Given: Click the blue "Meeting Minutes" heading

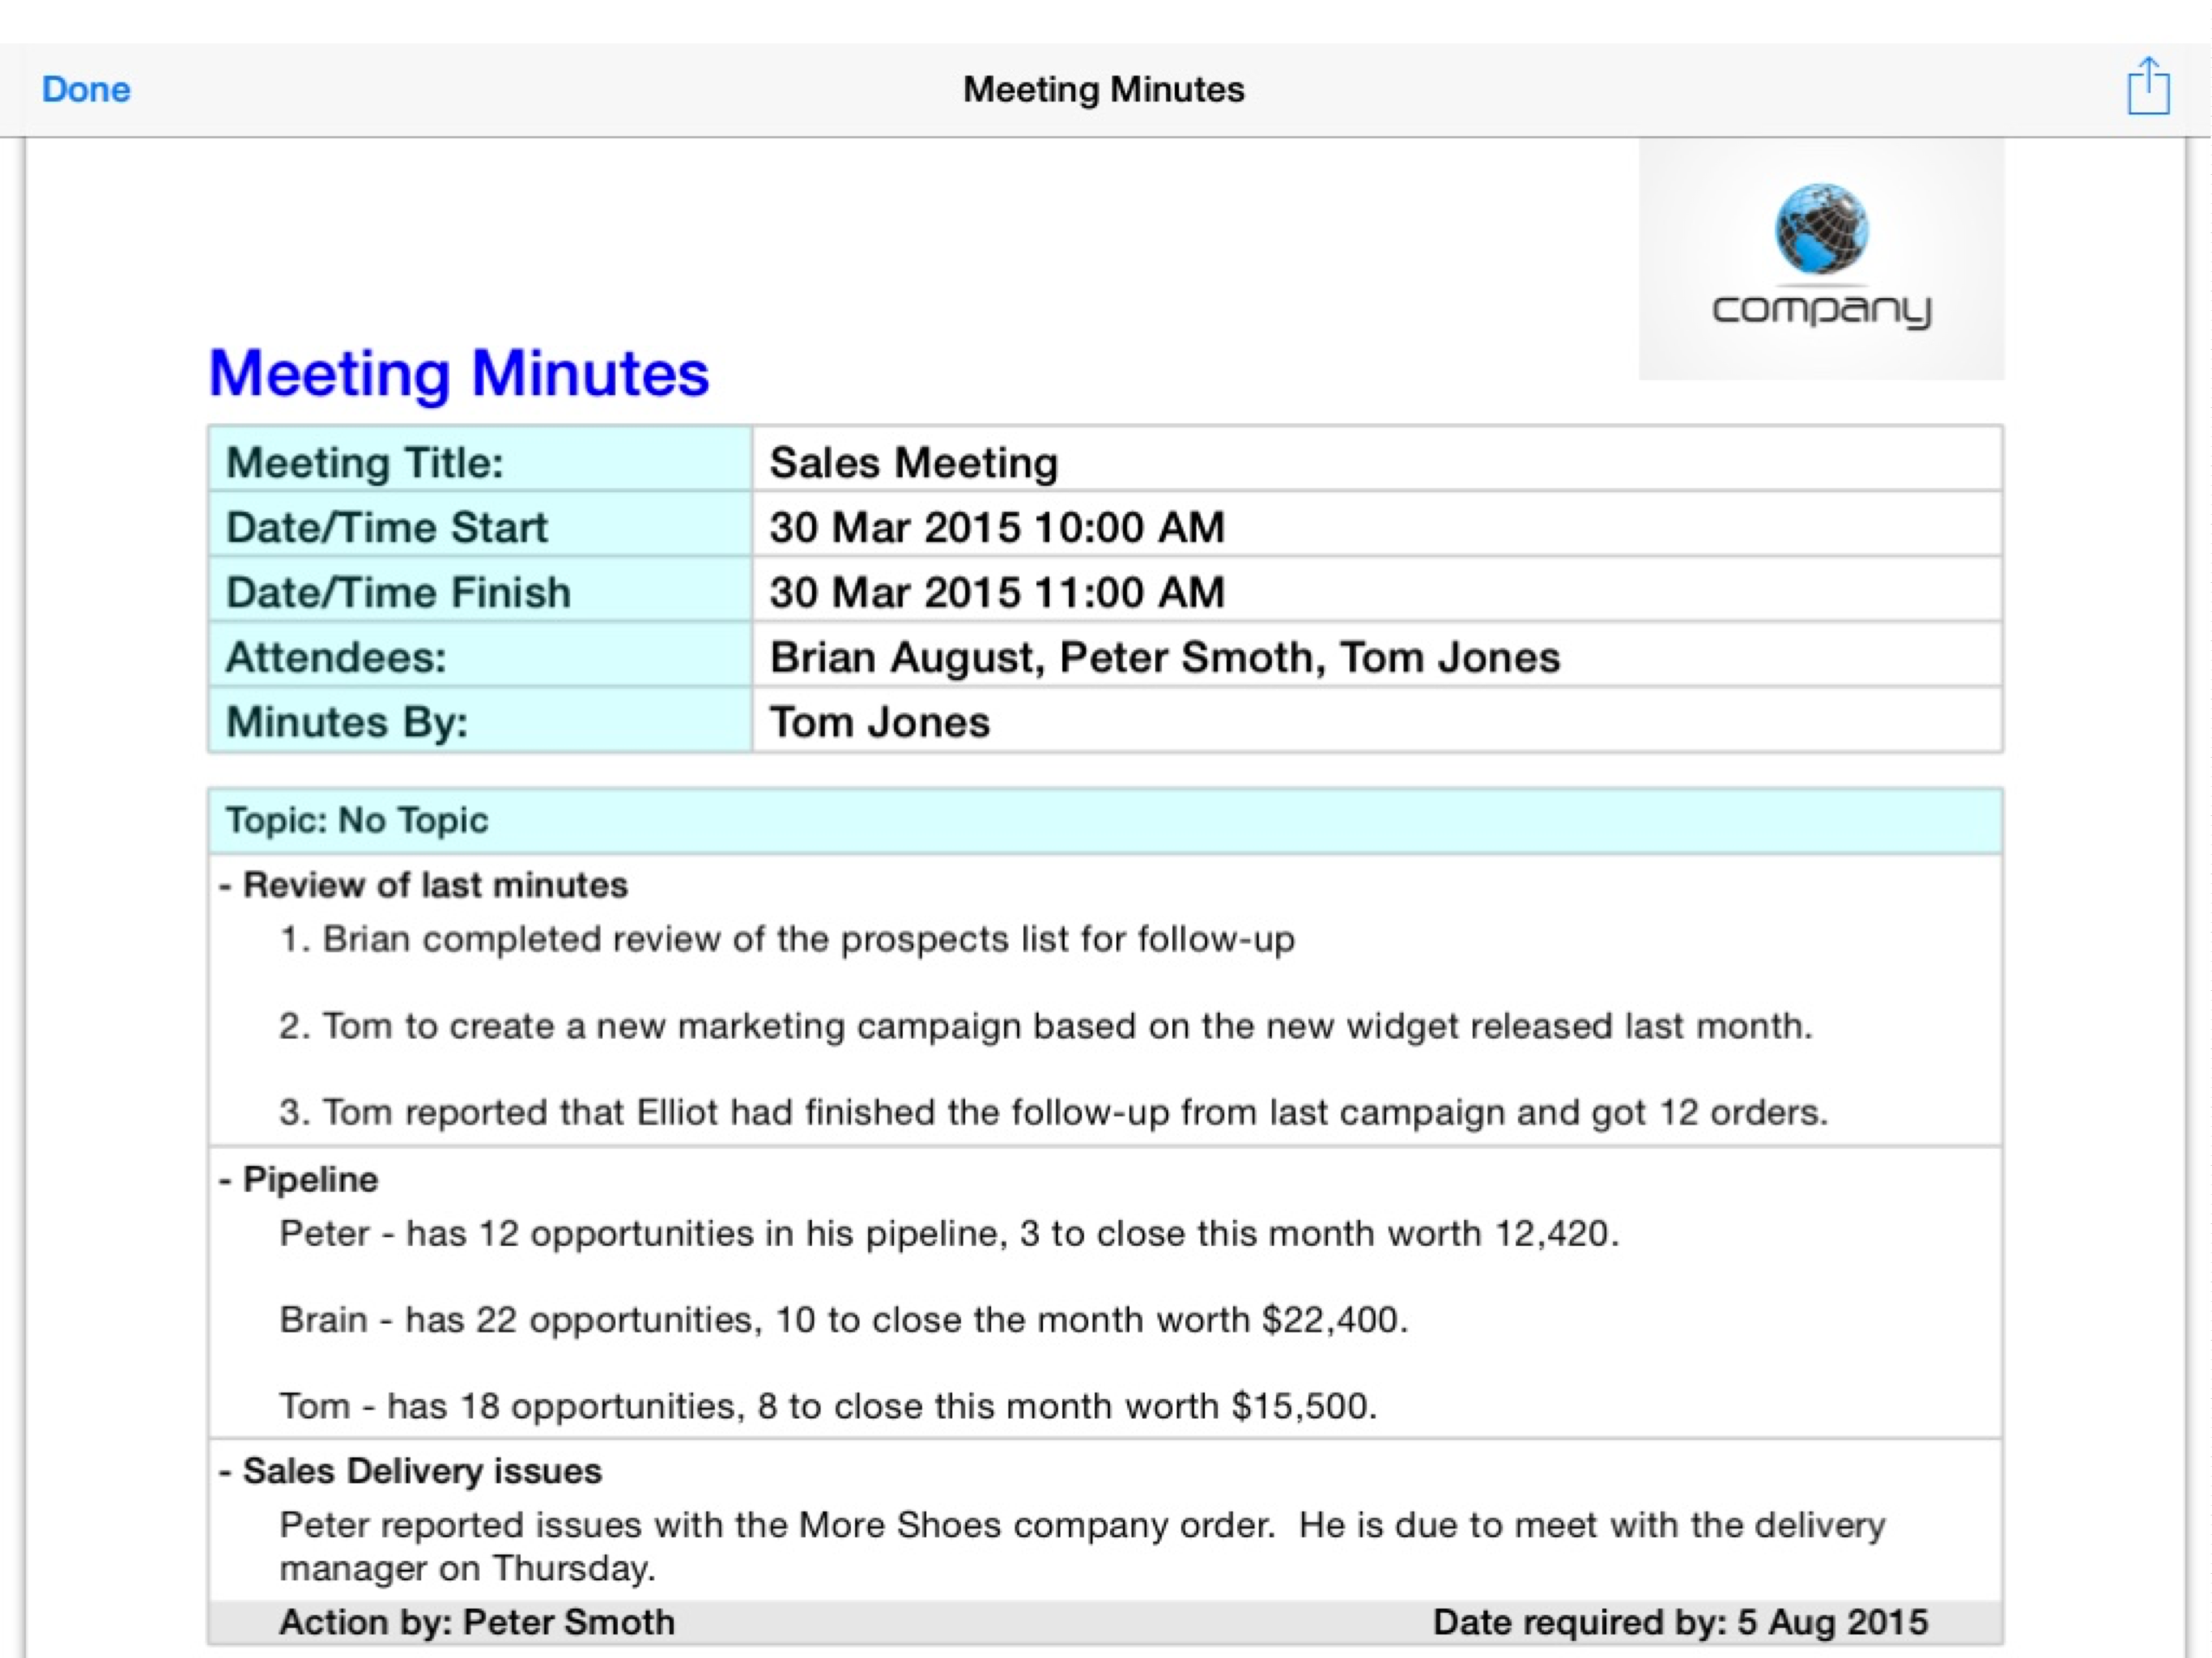Looking at the screenshot, I should coord(459,373).
